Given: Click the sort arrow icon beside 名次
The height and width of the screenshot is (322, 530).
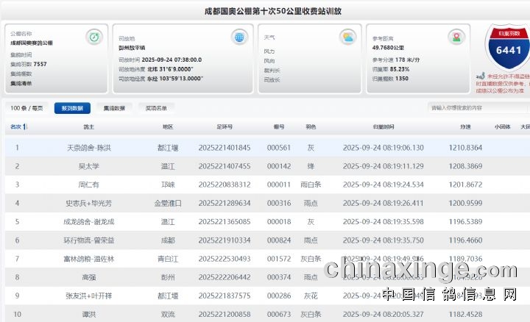Looking at the screenshot, I should tap(26, 127).
